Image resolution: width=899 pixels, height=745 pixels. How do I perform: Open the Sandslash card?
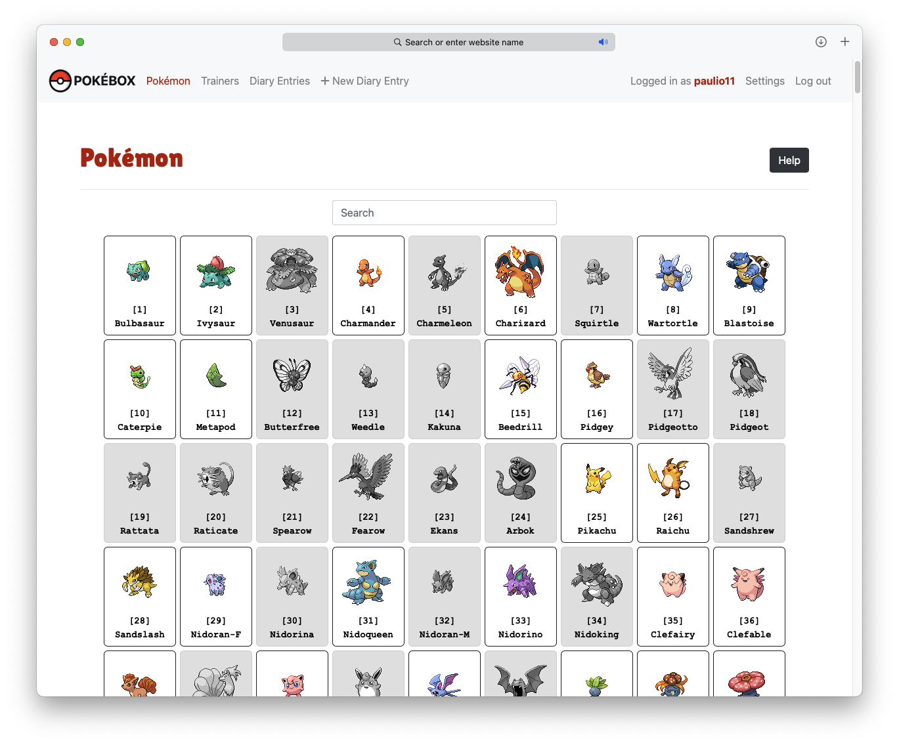[140, 597]
